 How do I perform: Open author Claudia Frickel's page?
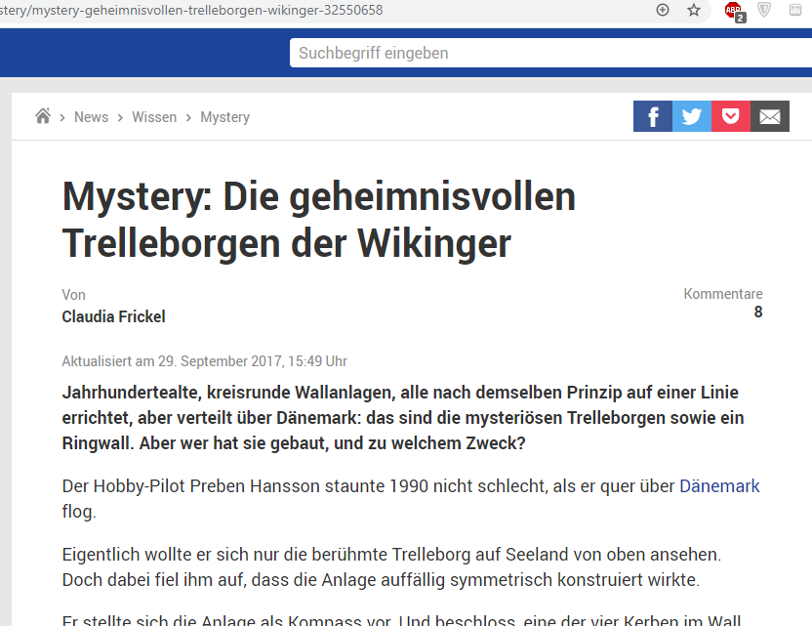coord(113,316)
